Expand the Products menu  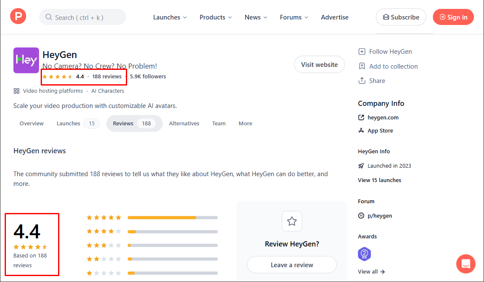(215, 17)
